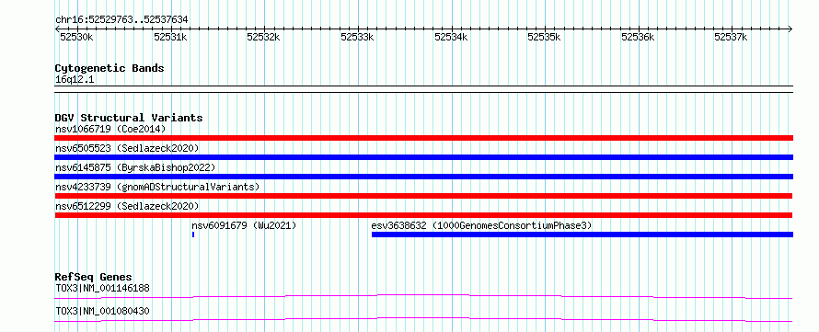
Task: Click ruler position 52533k
Action: coord(357,37)
